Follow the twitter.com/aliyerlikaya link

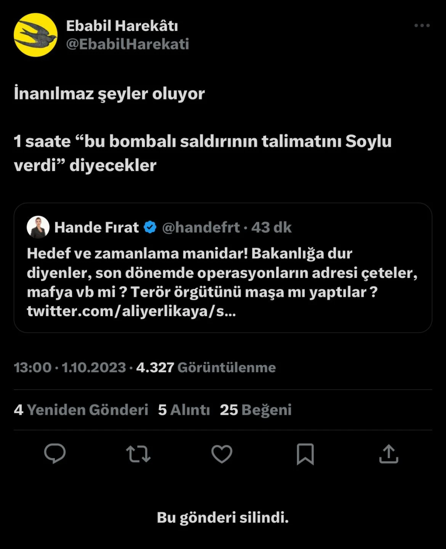(131, 311)
